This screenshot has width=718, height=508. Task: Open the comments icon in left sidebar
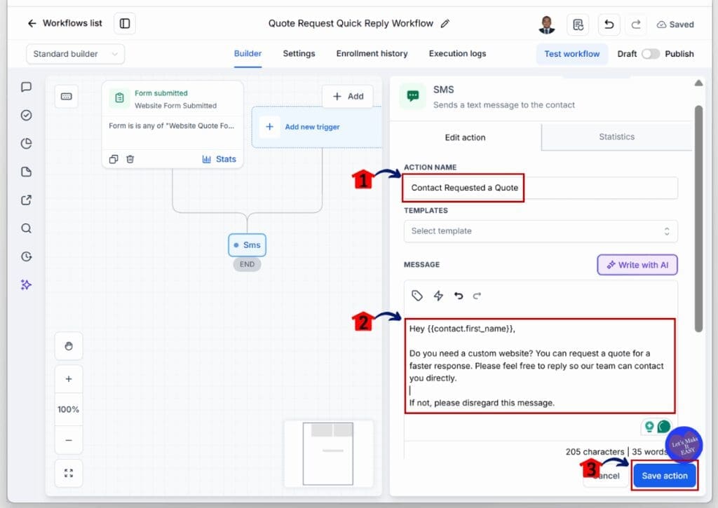coord(26,87)
